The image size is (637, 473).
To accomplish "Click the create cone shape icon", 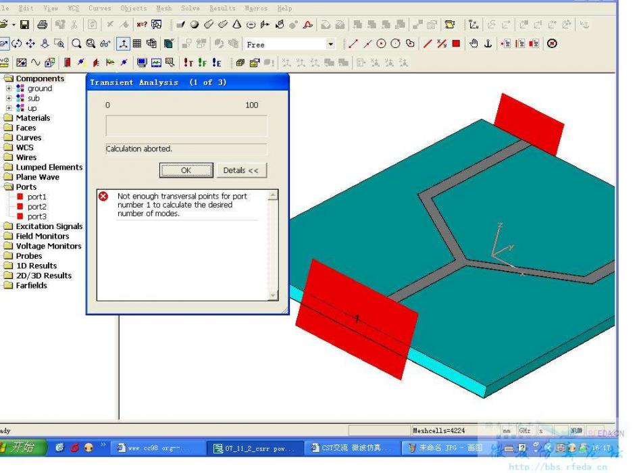I will (237, 24).
